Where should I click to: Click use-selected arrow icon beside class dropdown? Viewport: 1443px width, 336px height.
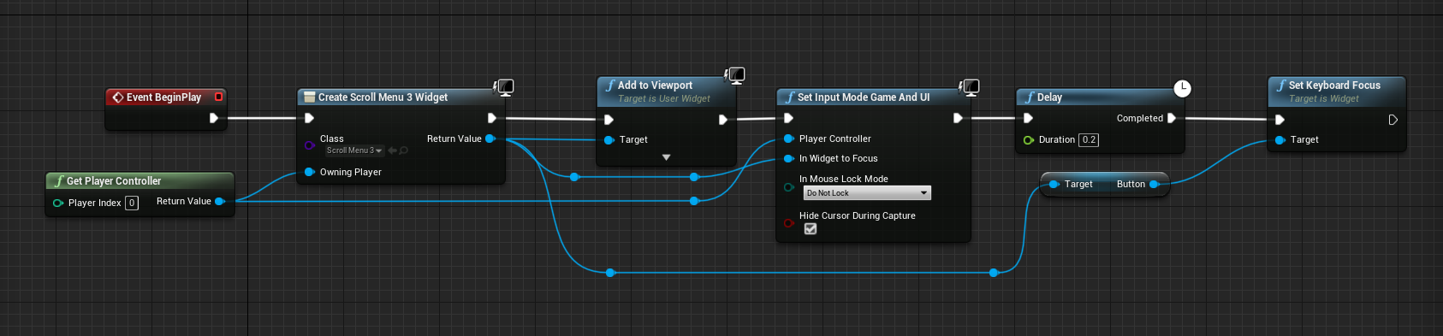pyautogui.click(x=392, y=150)
